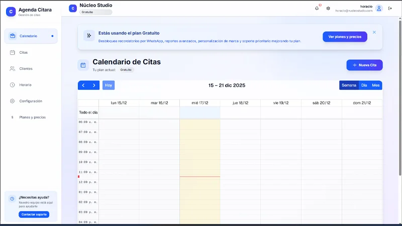Image resolution: width=402 pixels, height=226 pixels.
Task: Click the horacio username text
Action: click(x=366, y=7)
